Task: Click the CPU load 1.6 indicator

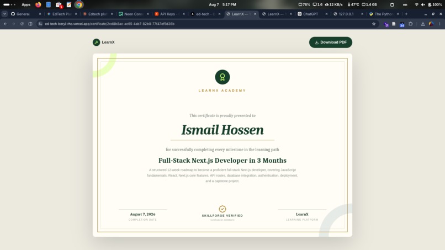Action: pyautogui.click(x=317, y=4)
